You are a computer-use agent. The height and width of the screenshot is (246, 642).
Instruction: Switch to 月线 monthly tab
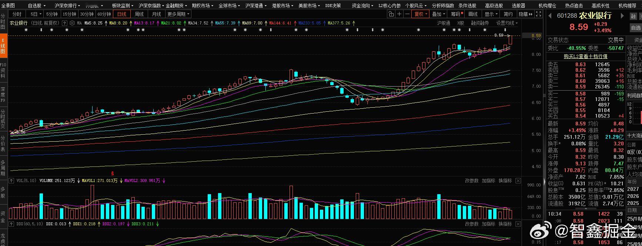(x=156, y=14)
